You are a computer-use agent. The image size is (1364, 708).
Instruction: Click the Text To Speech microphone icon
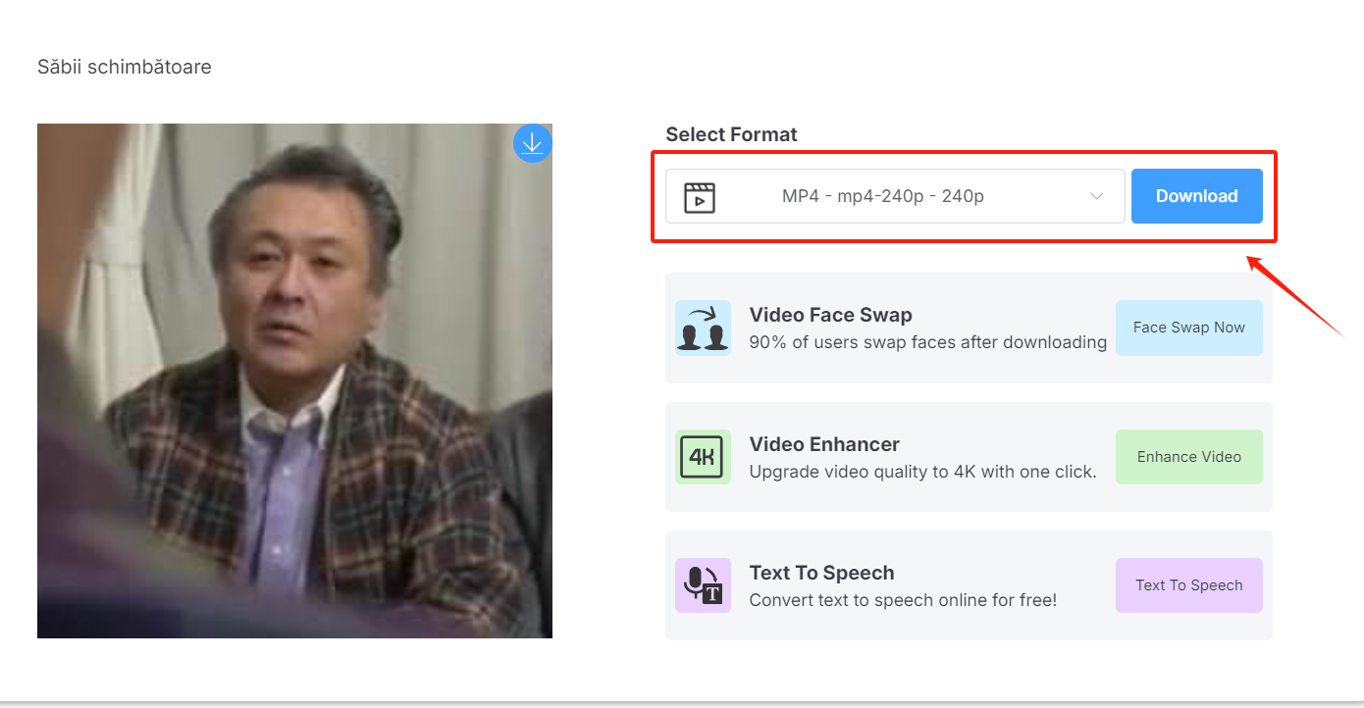pyautogui.click(x=703, y=585)
